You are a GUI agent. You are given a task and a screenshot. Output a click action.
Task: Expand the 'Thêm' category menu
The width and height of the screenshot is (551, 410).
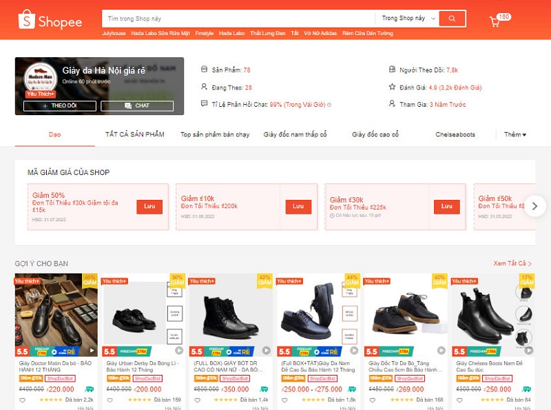514,134
